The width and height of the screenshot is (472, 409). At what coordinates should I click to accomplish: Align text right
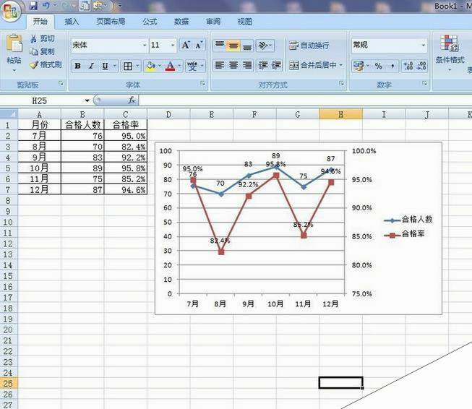(247, 65)
